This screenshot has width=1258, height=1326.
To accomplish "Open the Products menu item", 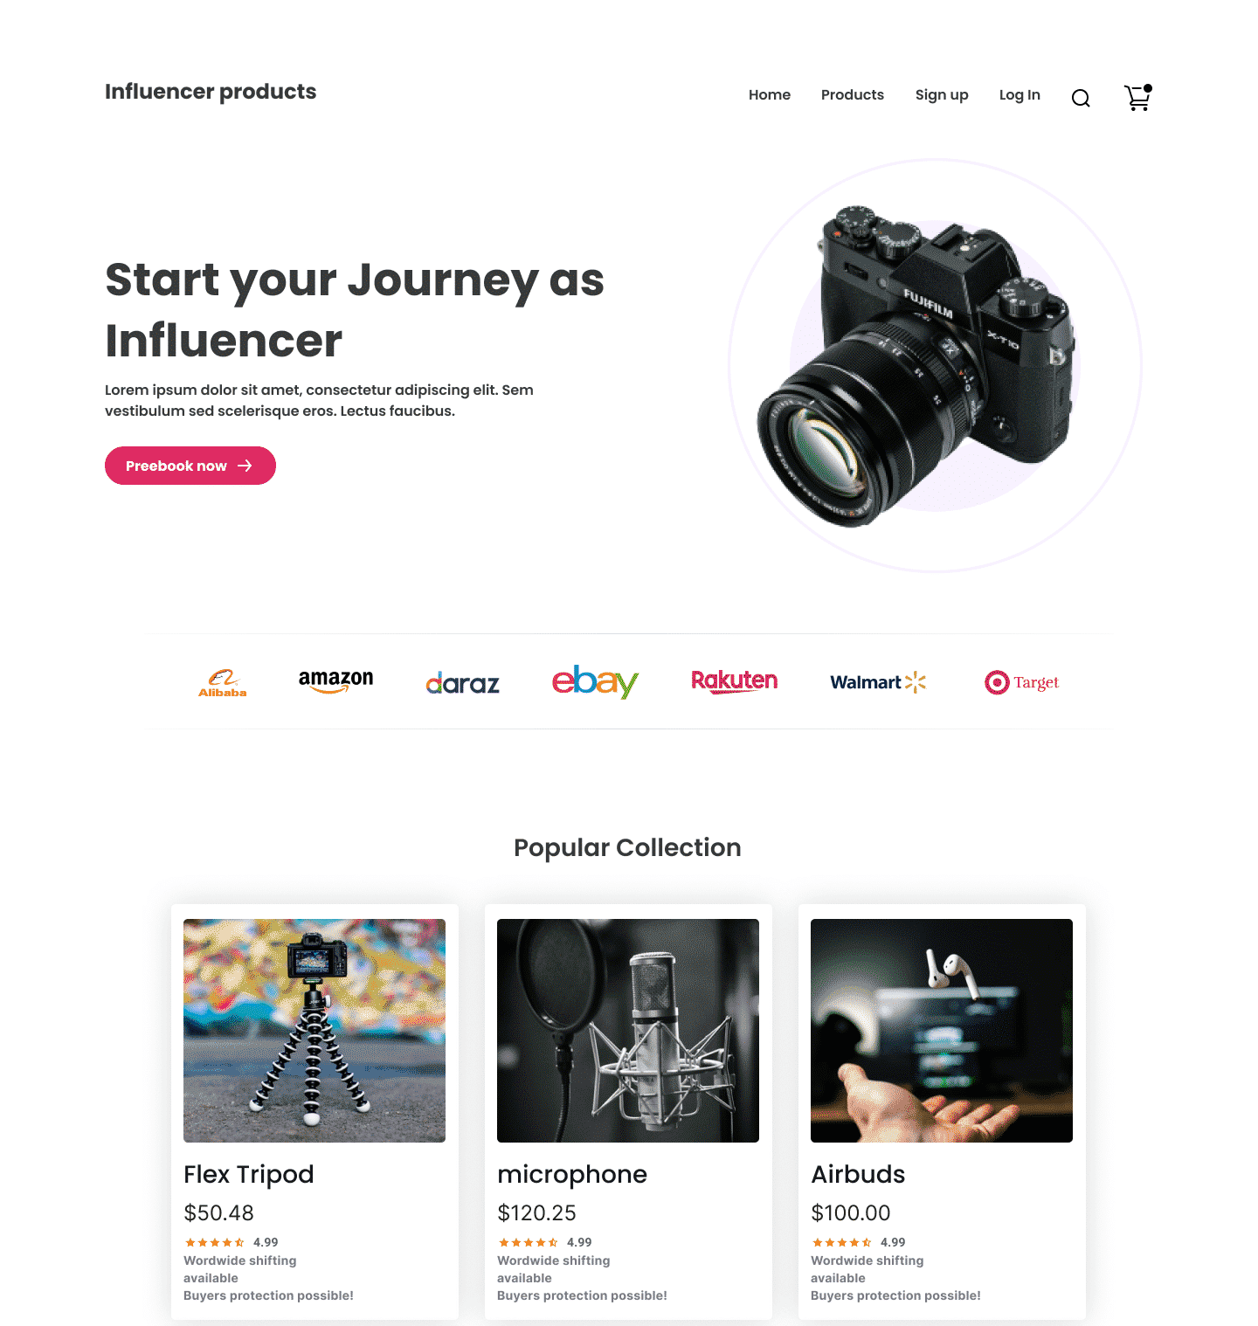I will coord(853,94).
